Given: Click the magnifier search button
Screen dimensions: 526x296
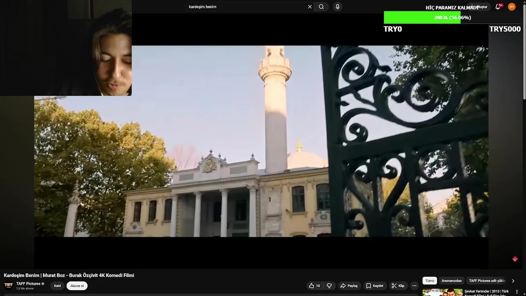Looking at the screenshot, I should point(321,7).
